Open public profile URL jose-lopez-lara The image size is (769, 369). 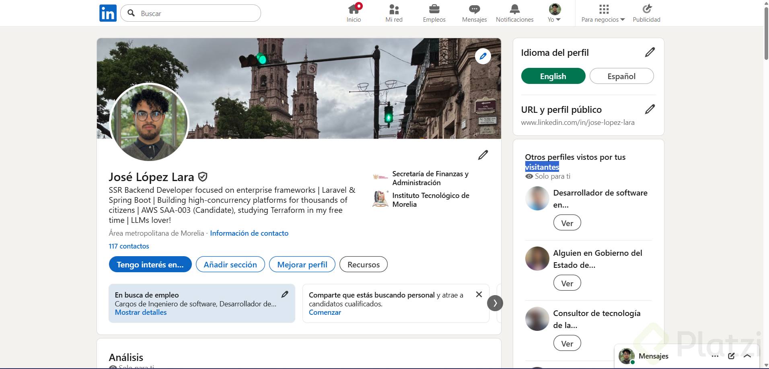578,122
